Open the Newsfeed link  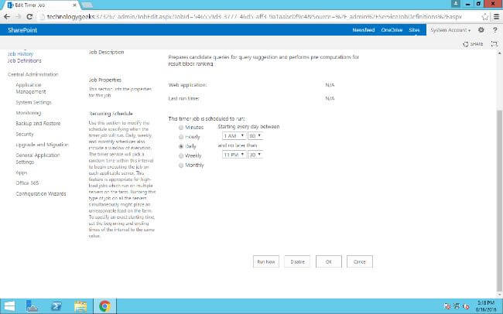(x=364, y=30)
